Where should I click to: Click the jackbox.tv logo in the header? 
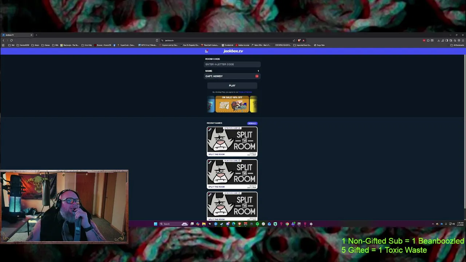(233, 51)
